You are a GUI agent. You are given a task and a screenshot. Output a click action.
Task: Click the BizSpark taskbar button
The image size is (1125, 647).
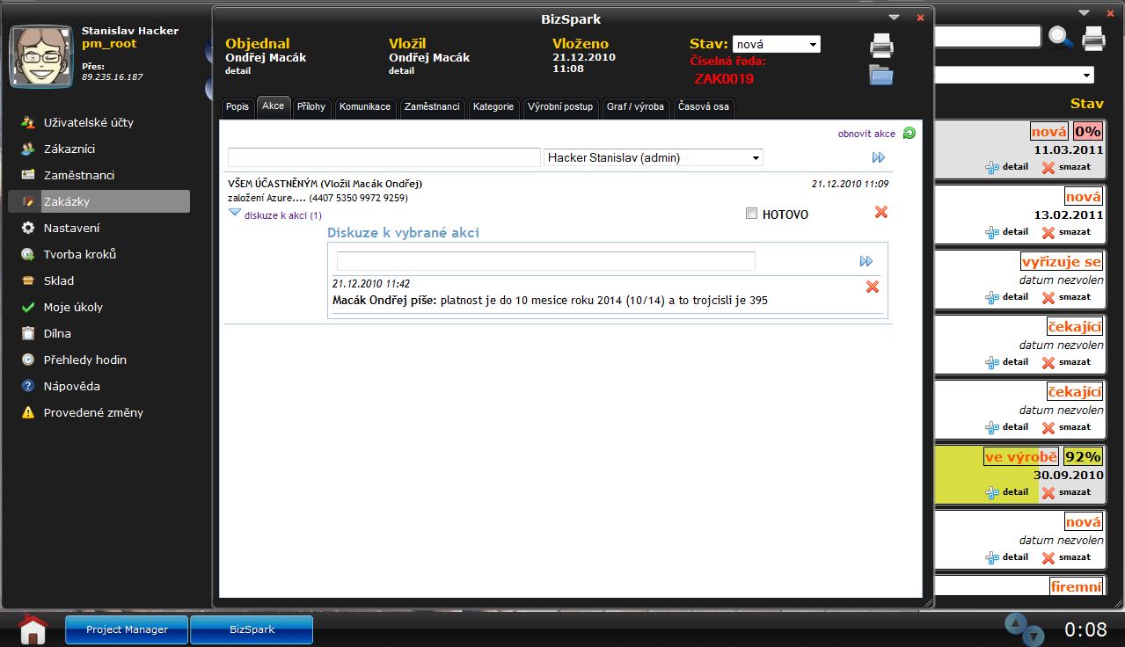coord(252,629)
